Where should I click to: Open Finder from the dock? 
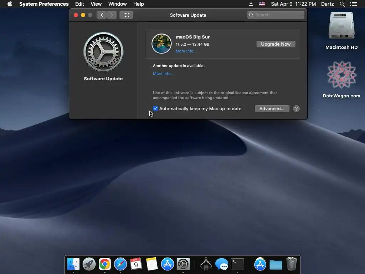[73, 264]
